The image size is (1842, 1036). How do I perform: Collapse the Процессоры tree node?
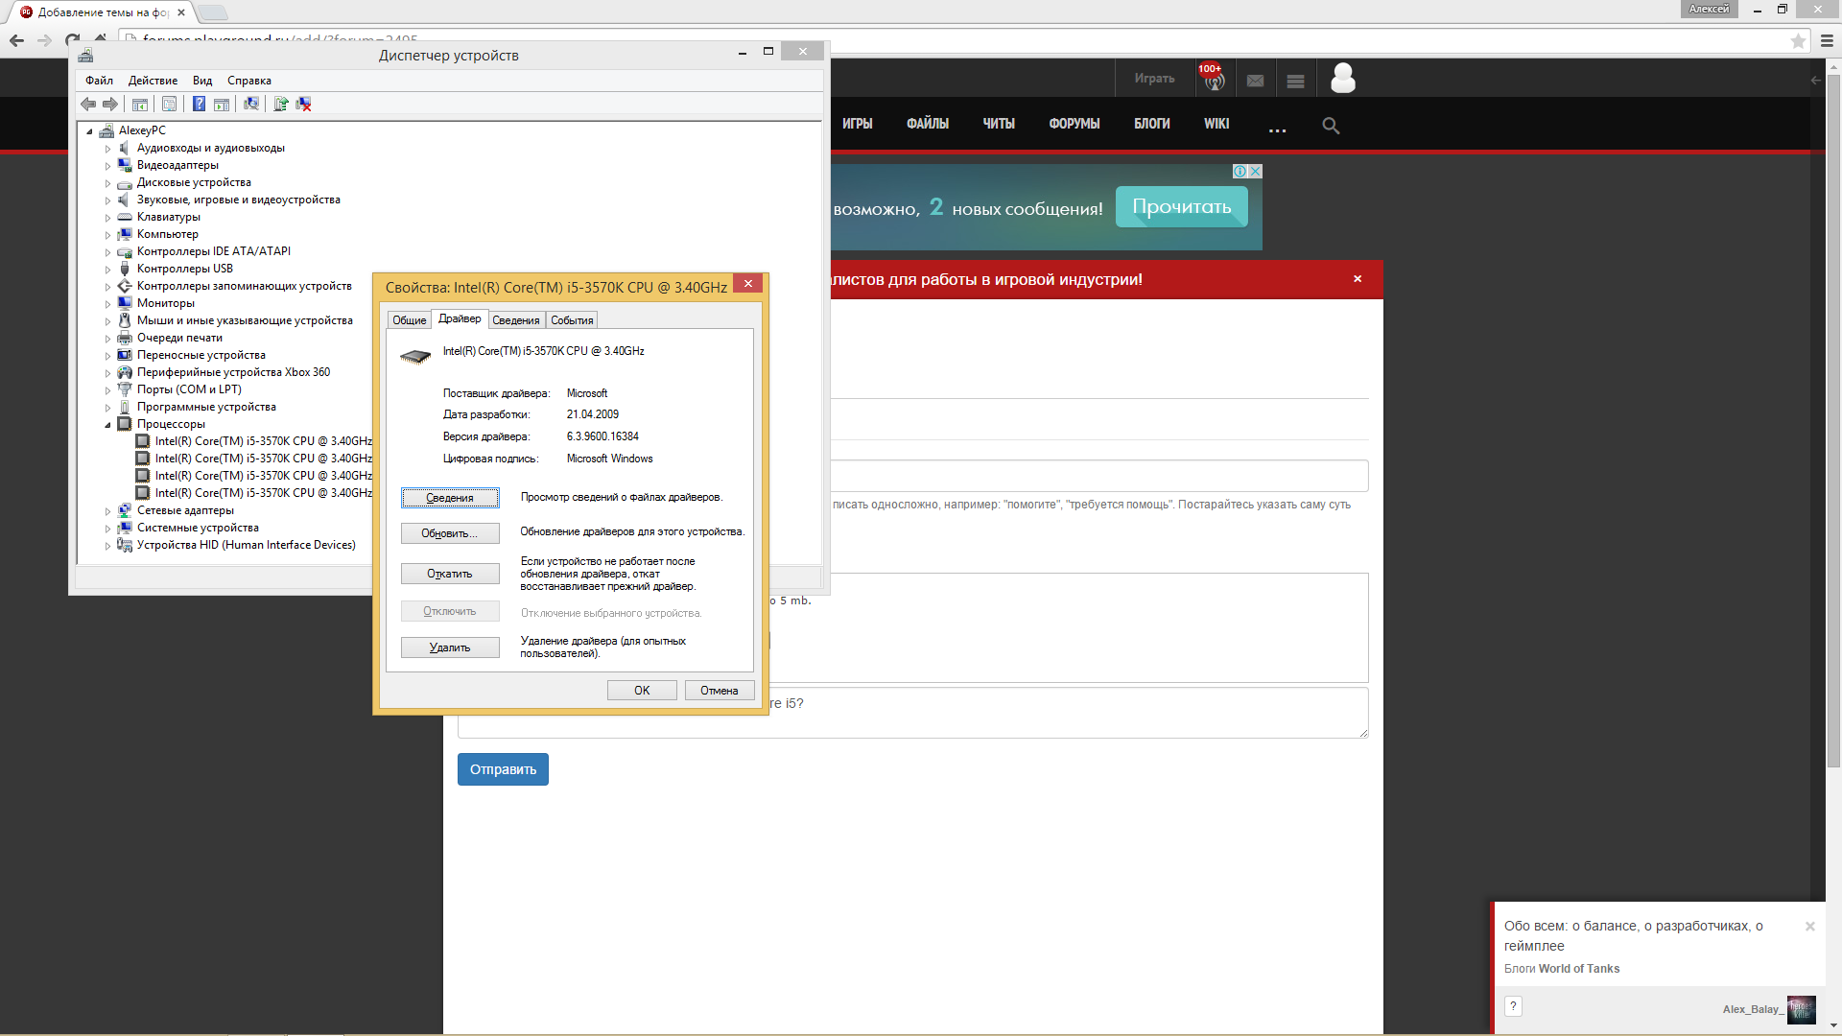coord(107,425)
